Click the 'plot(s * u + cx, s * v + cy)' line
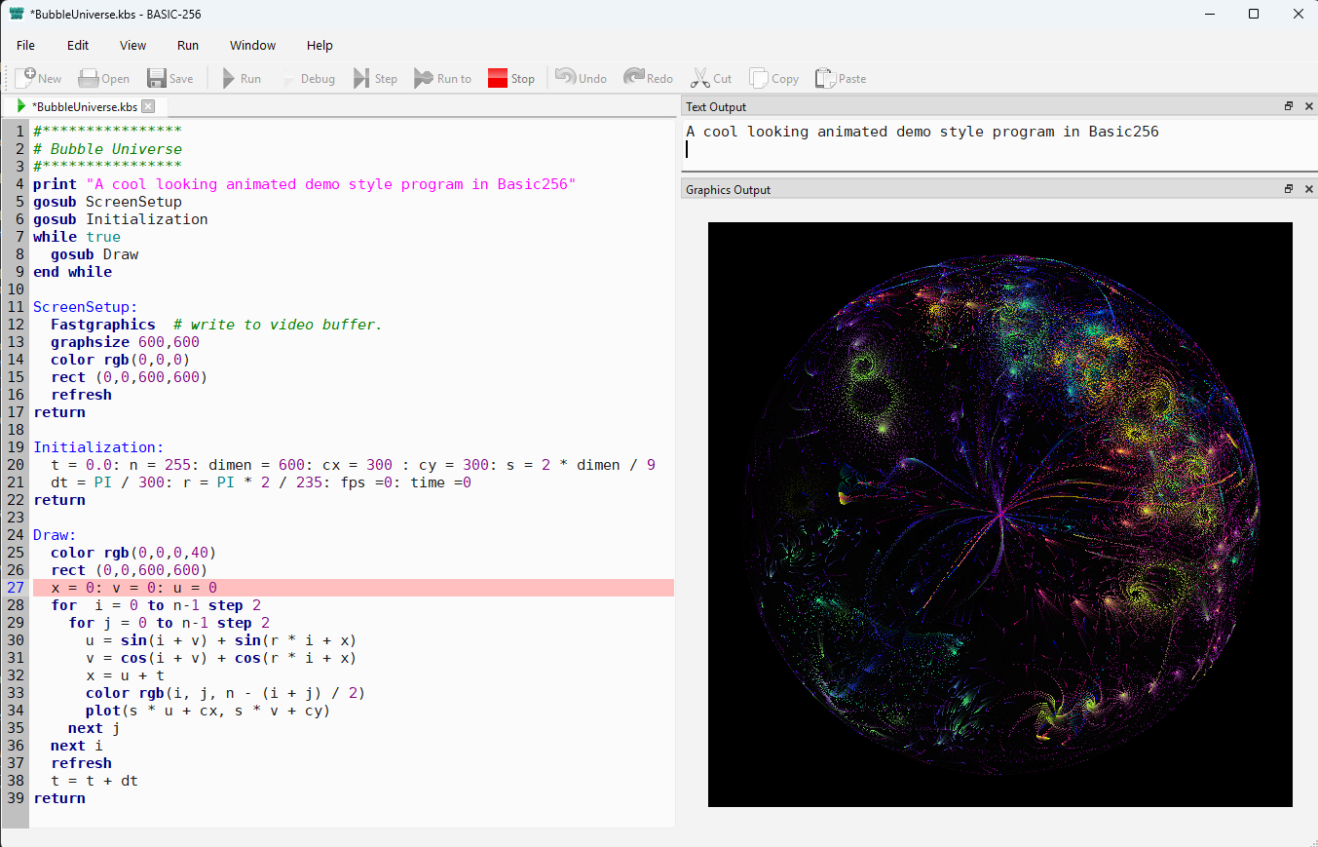Image resolution: width=1318 pixels, height=847 pixels. point(207,711)
